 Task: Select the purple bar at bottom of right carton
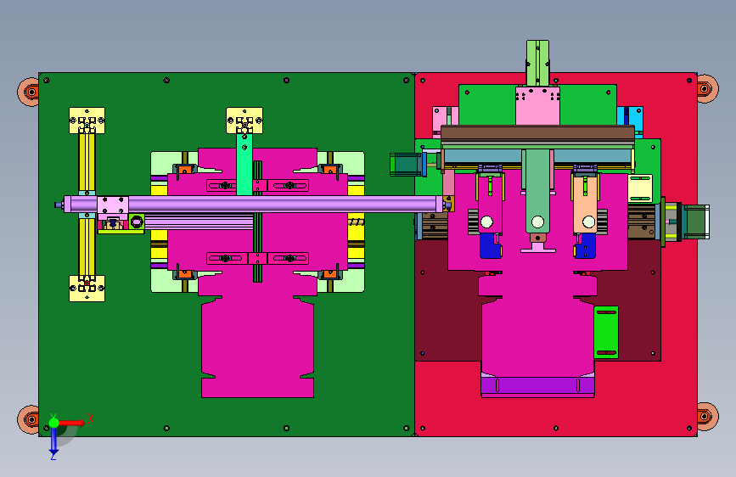tap(537, 385)
